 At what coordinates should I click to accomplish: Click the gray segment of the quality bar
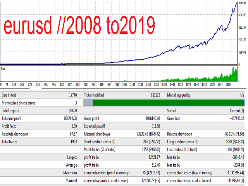click(88, 103)
